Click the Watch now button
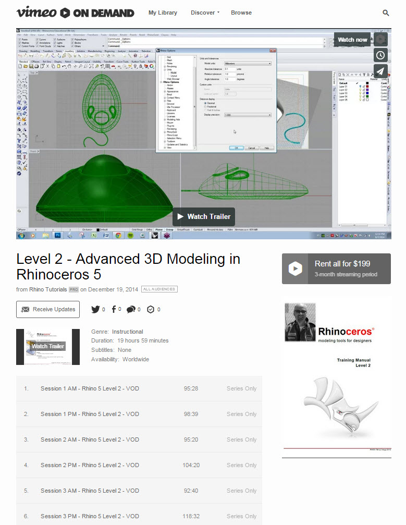This screenshot has height=525, width=406. coord(352,40)
